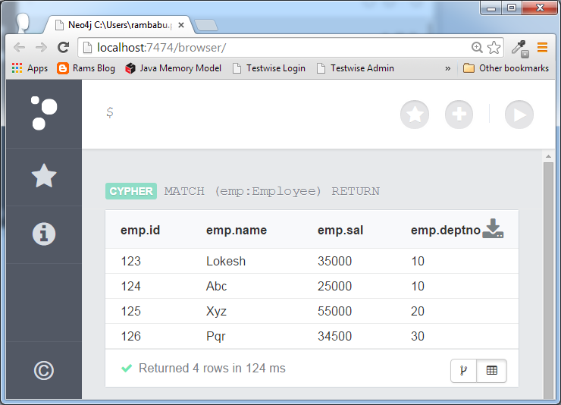Bookmark this page with star icon
The image size is (561, 405).
494,47
